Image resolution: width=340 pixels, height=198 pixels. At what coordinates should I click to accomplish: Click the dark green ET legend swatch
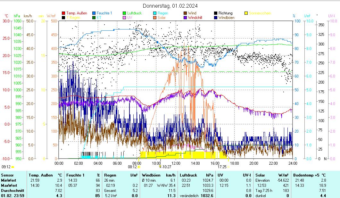coord(94,18)
